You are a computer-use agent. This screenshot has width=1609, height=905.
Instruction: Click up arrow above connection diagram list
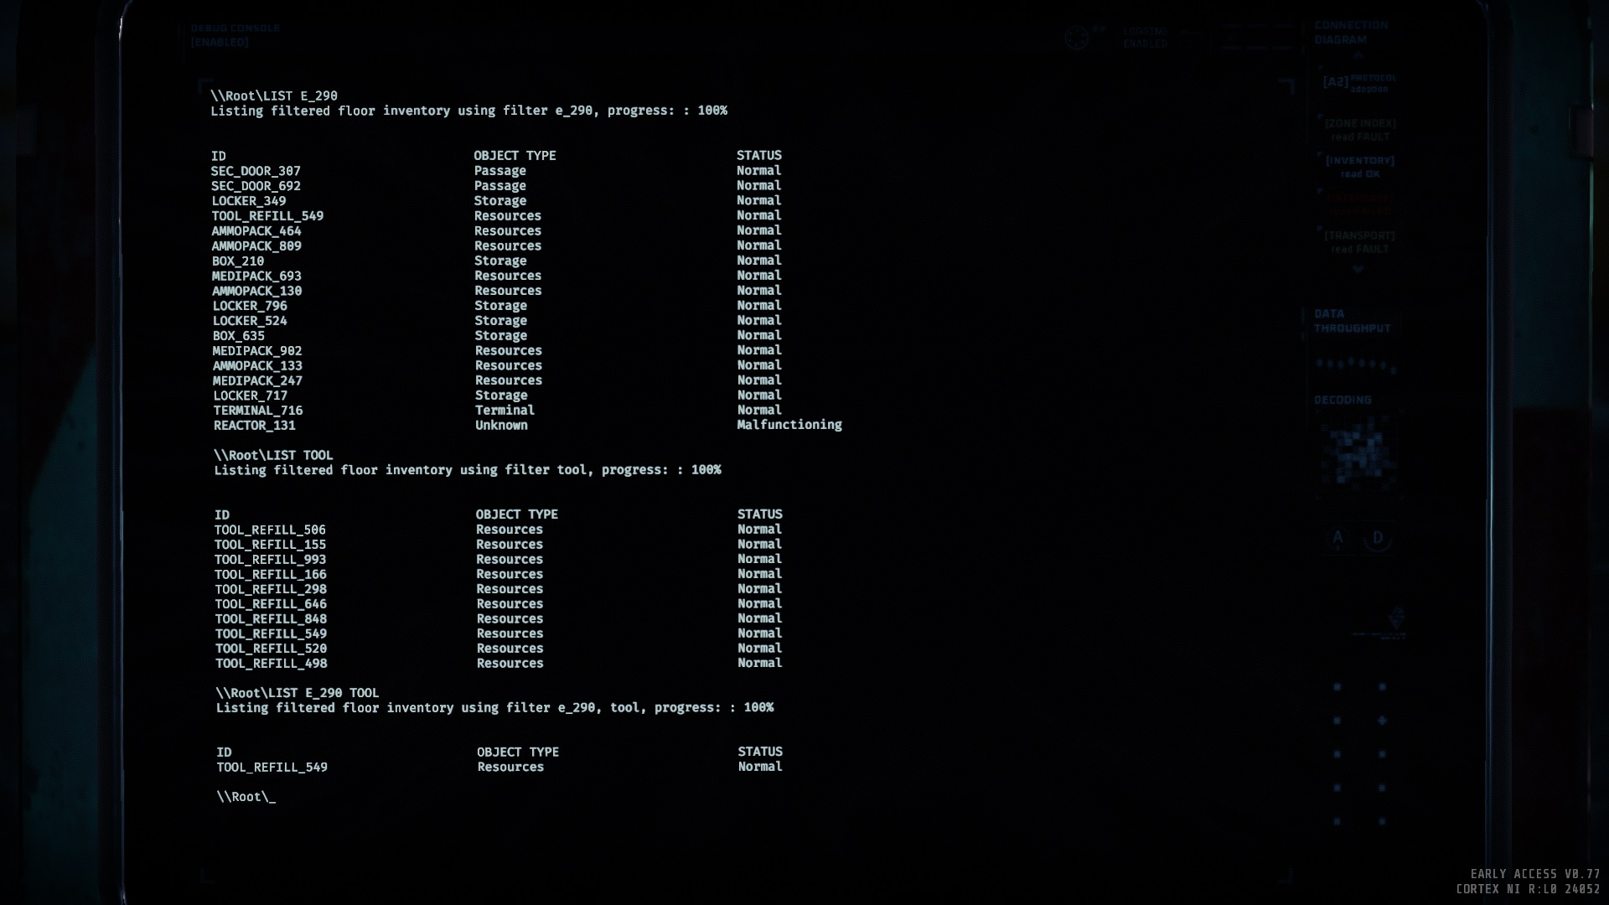(1358, 56)
